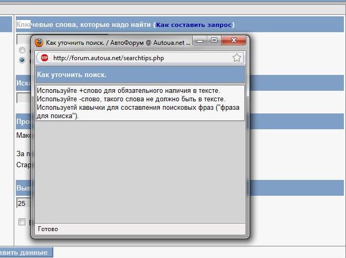The image size is (346, 258).
Task: Close the search tips popup window
Action: pos(233,41)
